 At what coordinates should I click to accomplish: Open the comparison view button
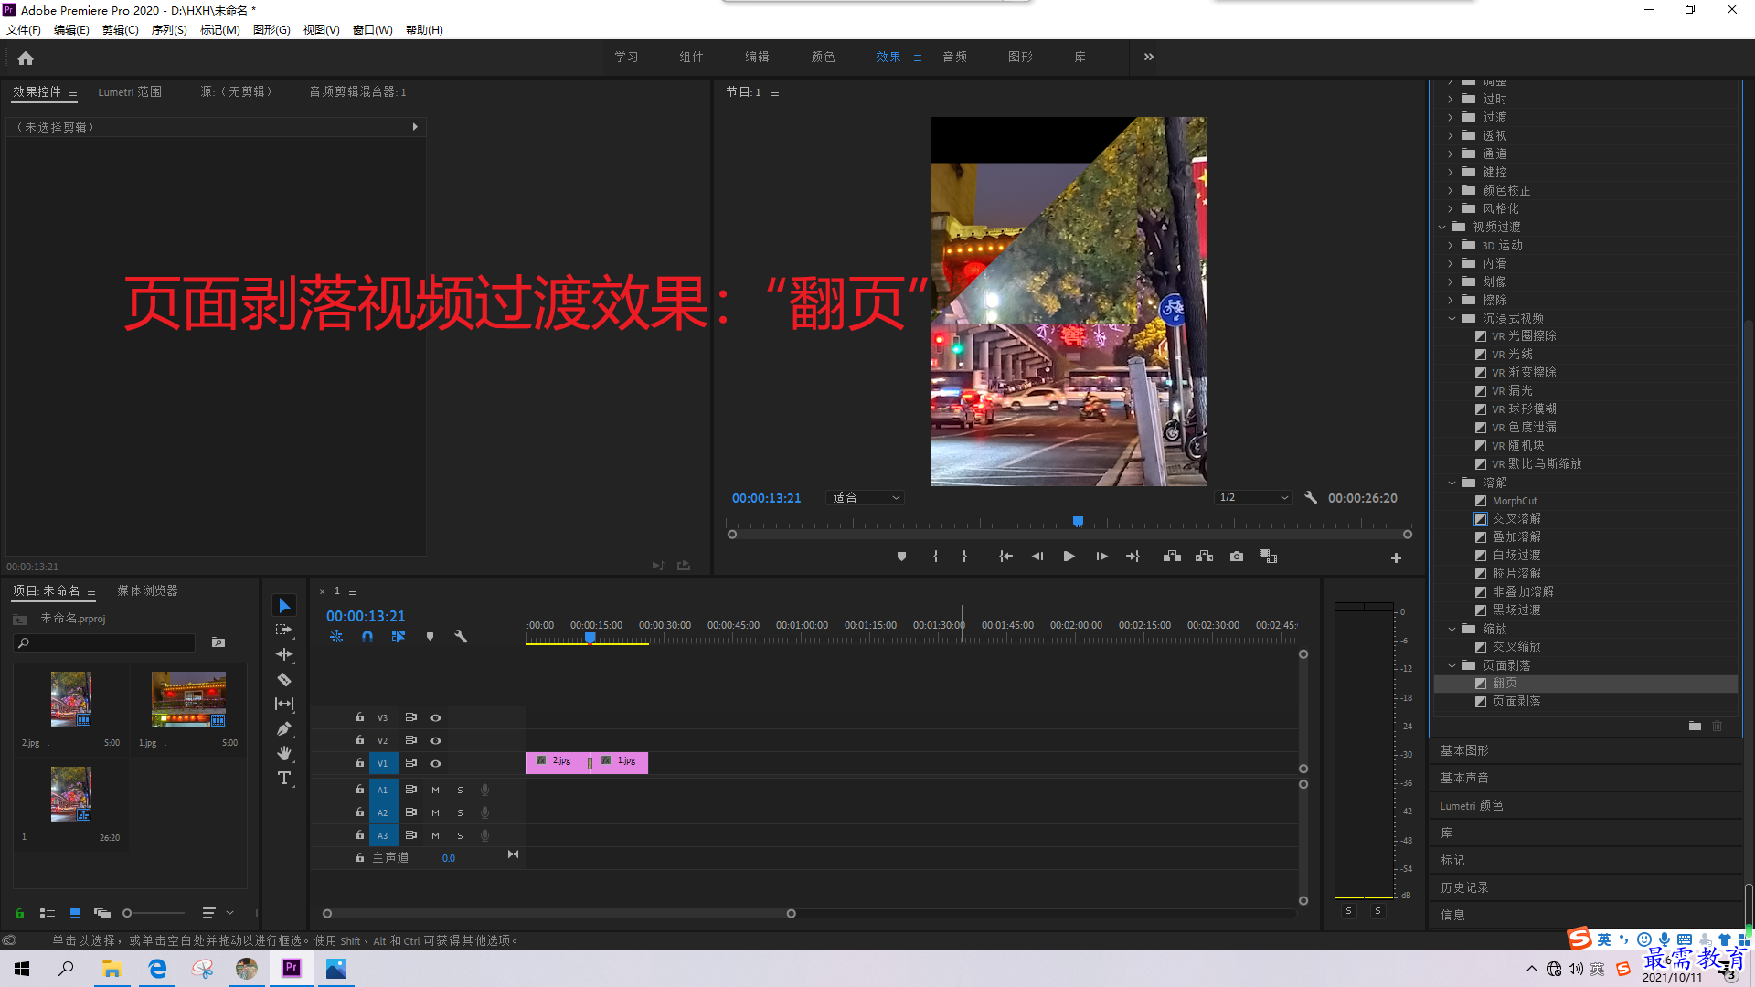[1268, 557]
